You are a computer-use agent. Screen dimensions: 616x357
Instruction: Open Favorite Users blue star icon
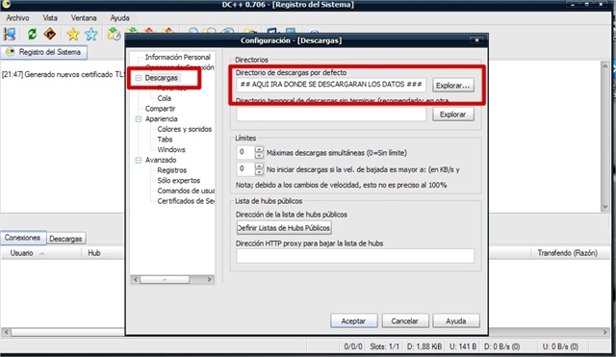[x=91, y=35]
